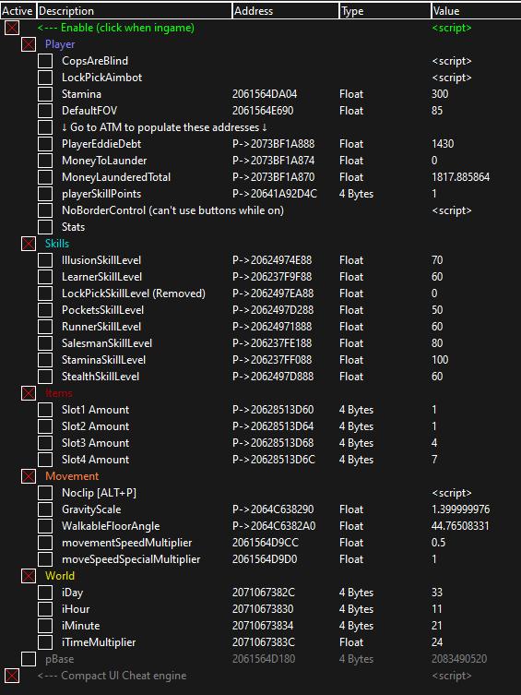521x695 pixels.
Task: Sort by the Description column header
Action: [134, 11]
